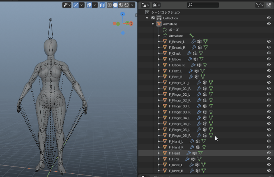274x177 pixels.
Task: Toggle viewport overlays button
Action: pyautogui.click(x=89, y=5)
